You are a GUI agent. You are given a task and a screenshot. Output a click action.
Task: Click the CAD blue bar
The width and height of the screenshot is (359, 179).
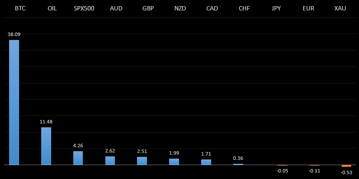coord(206,162)
